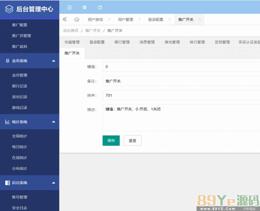Select 每日统计 in the sidebar
The width and height of the screenshot is (260, 211).
[x=19, y=147]
